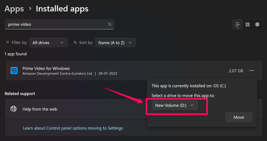Open the Name (A to Z) sort dropdown
This screenshot has width=267, height=141.
115,43
